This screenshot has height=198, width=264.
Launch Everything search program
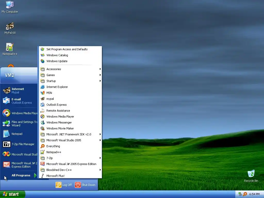pyautogui.click(x=70, y=146)
